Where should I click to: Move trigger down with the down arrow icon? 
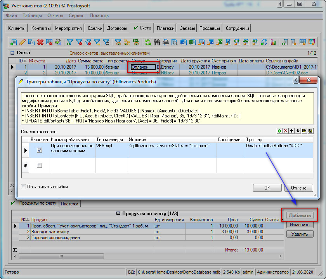(298, 131)
